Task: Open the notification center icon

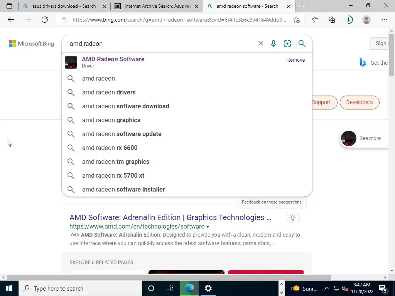Action: click(x=383, y=288)
